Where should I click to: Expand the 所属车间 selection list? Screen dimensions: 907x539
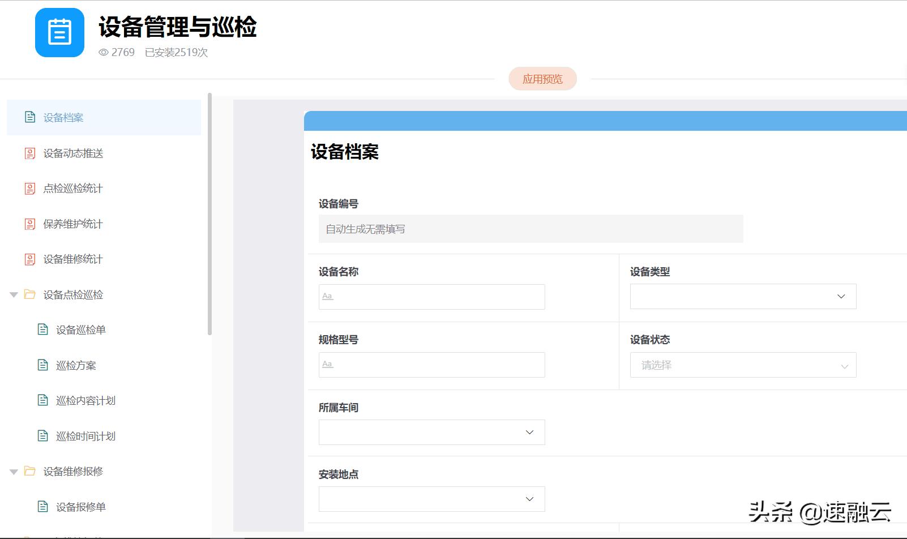tap(431, 432)
